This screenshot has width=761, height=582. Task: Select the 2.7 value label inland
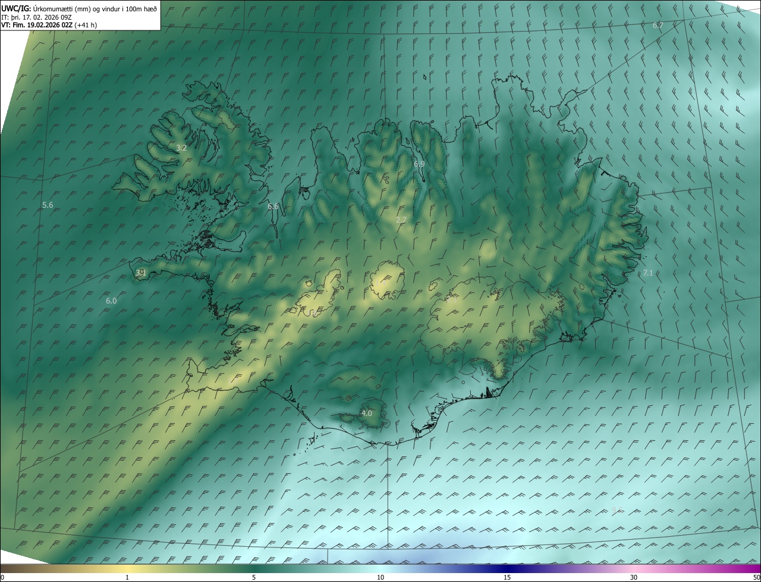[401, 220]
